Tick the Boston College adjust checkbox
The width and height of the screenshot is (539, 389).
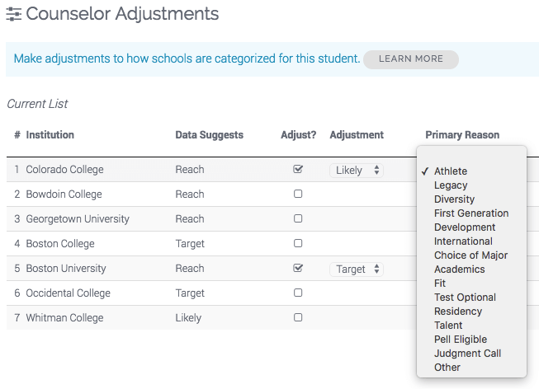coord(298,243)
